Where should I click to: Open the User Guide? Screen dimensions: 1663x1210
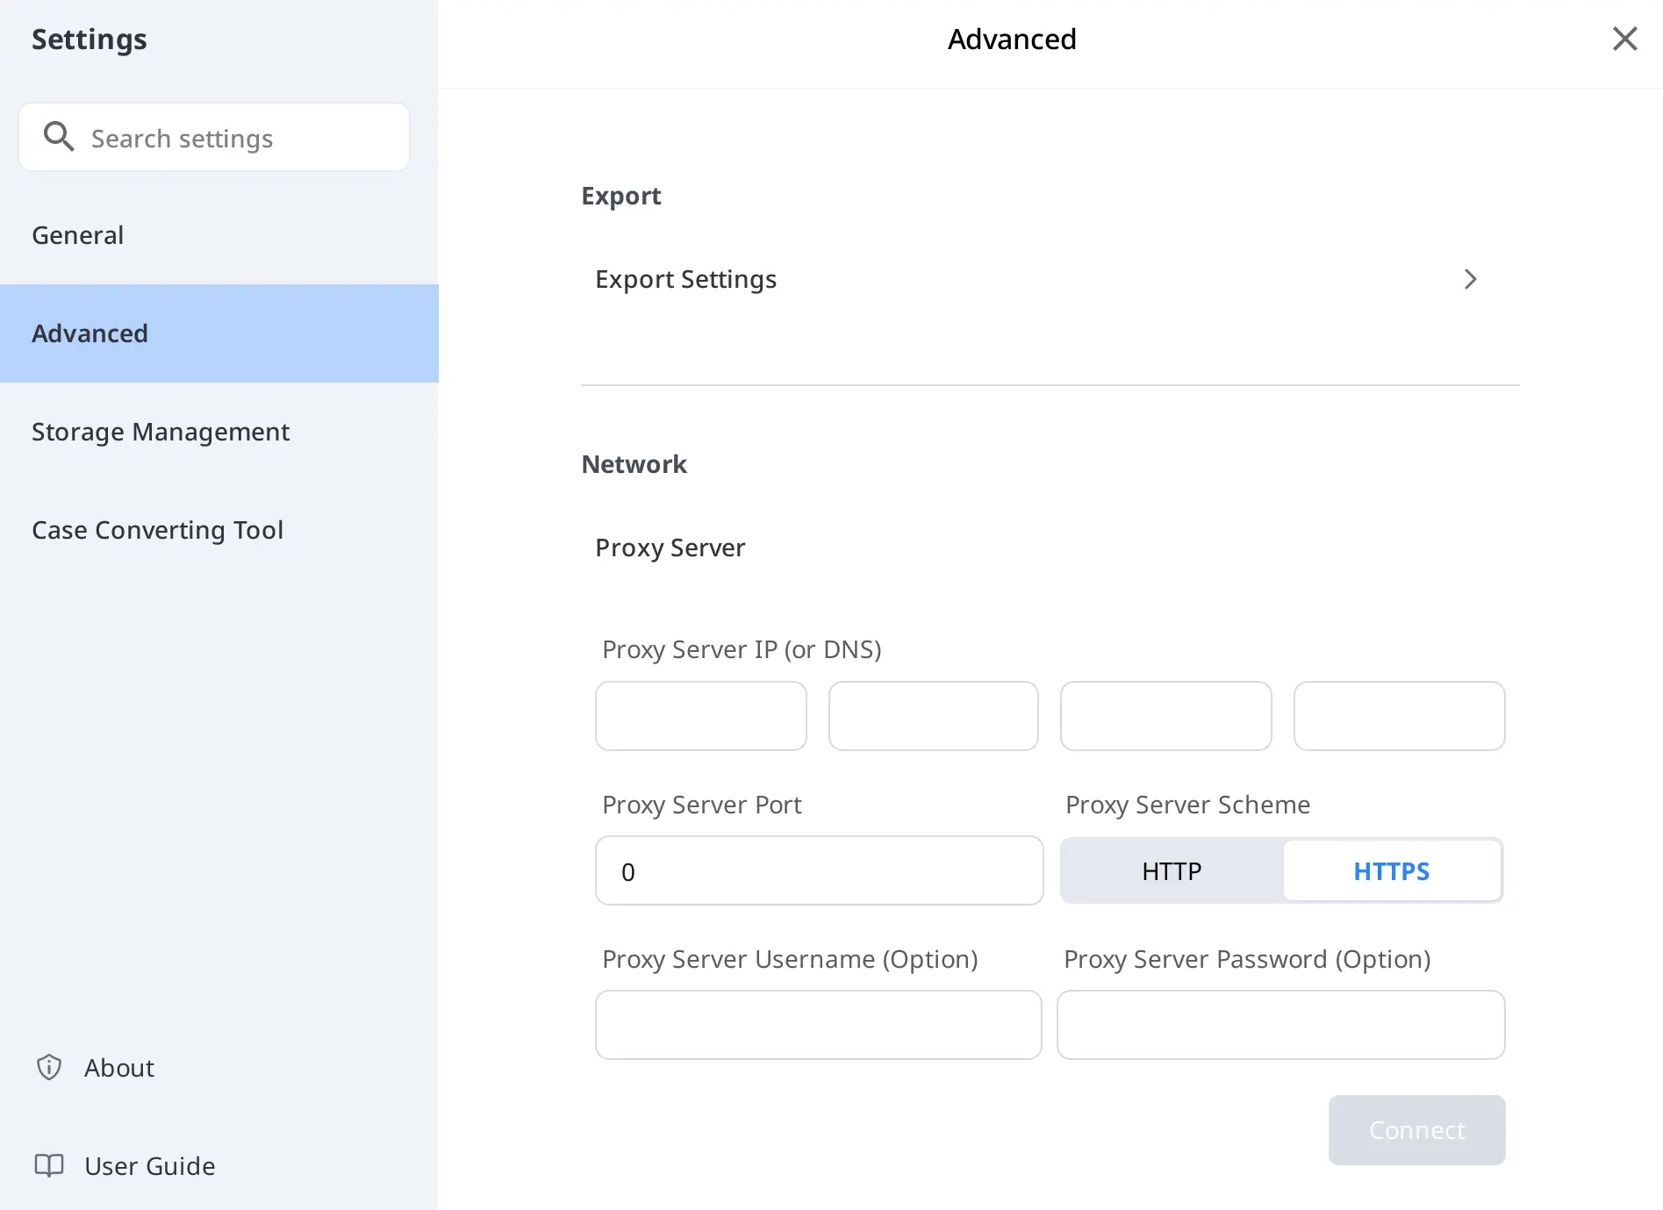click(149, 1165)
